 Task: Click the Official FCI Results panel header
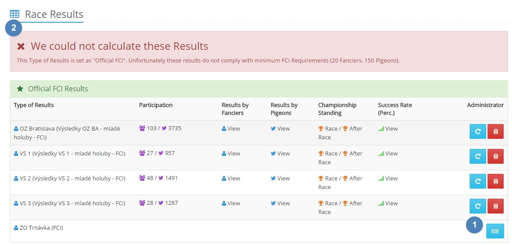click(58, 89)
